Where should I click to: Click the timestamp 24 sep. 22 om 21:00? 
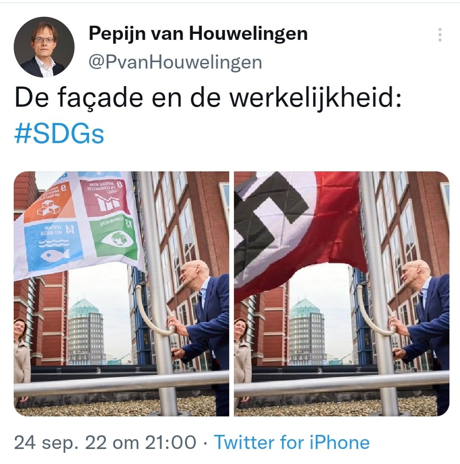[x=105, y=443]
